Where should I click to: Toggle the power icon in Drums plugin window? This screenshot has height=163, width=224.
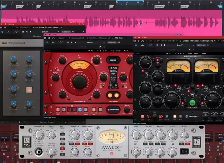[2, 32]
